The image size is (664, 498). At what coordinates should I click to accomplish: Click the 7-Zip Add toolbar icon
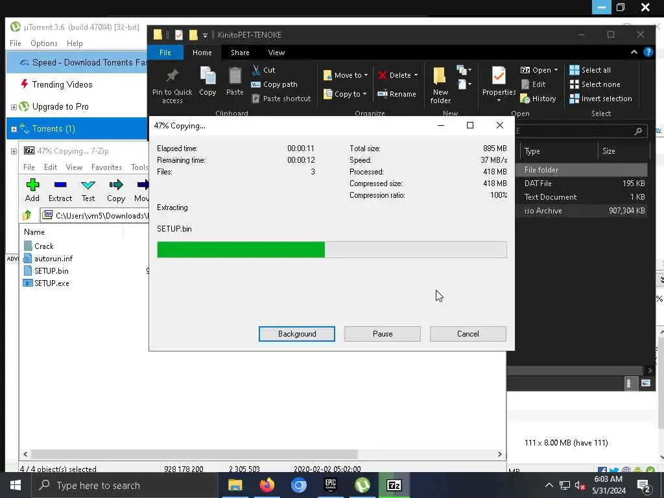point(32,190)
